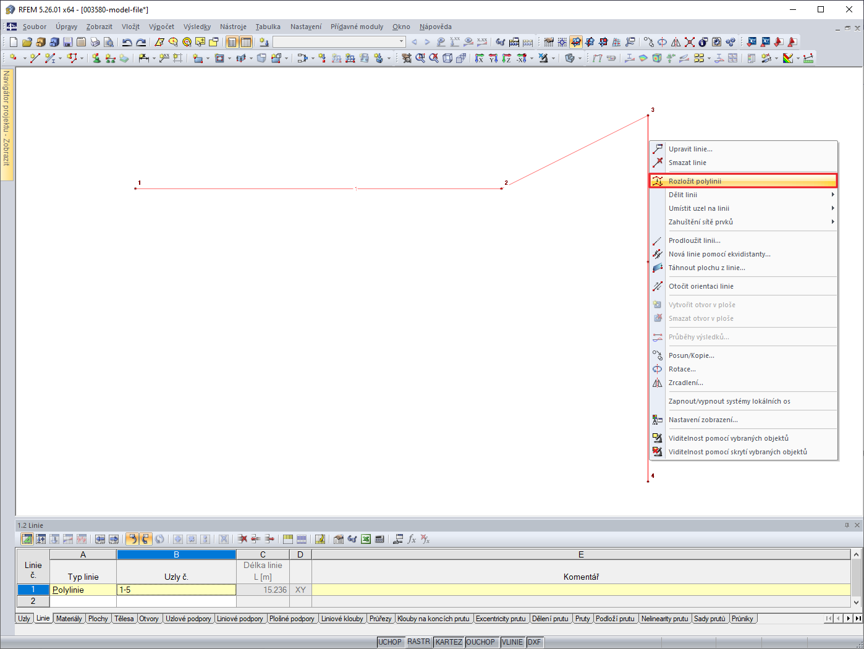The height and width of the screenshot is (649, 864).
Task: Toggle the highlighted view mode button in top toolbar
Action: [576, 42]
